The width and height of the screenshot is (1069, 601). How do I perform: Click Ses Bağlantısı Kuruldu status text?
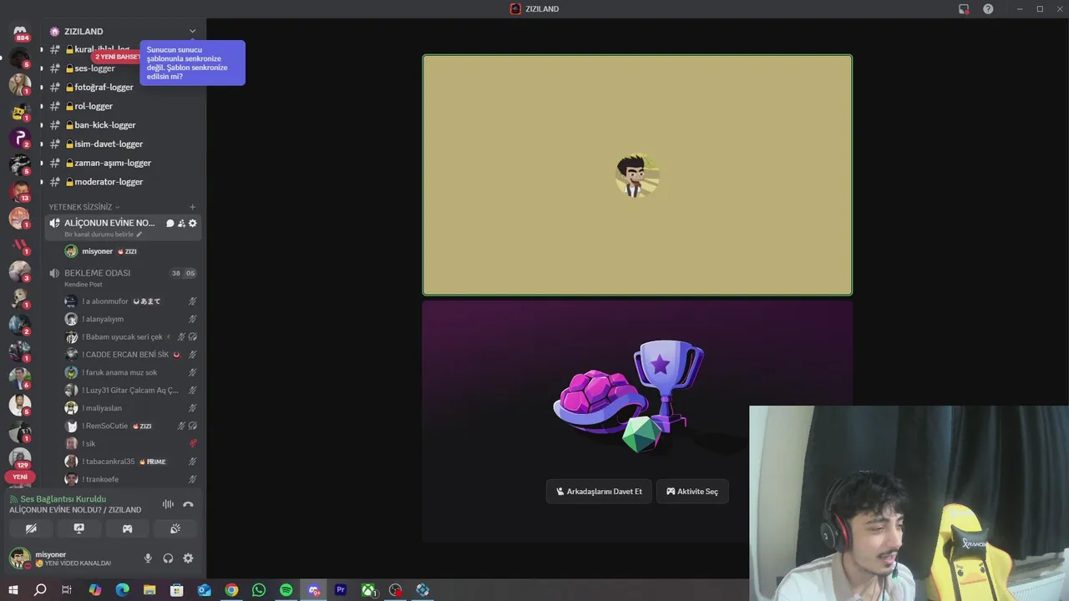click(x=63, y=499)
